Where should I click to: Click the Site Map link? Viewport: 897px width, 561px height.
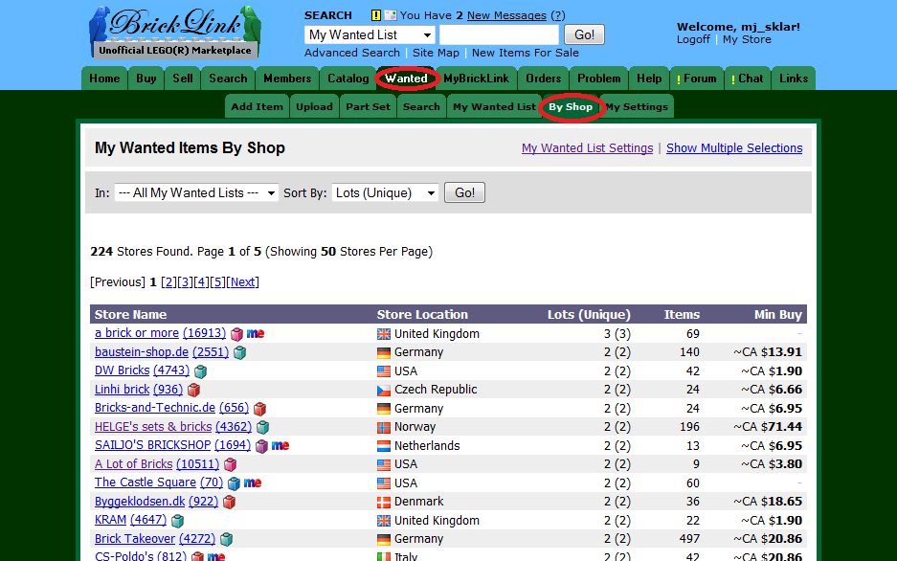(436, 53)
